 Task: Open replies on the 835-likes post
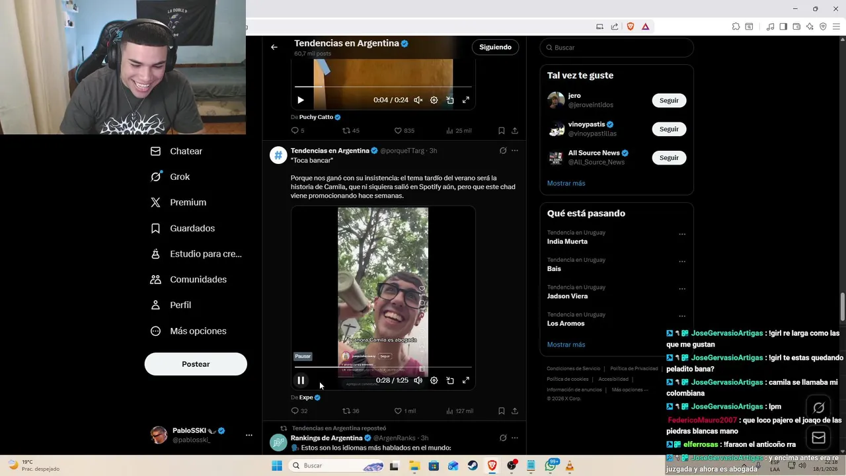click(x=297, y=131)
